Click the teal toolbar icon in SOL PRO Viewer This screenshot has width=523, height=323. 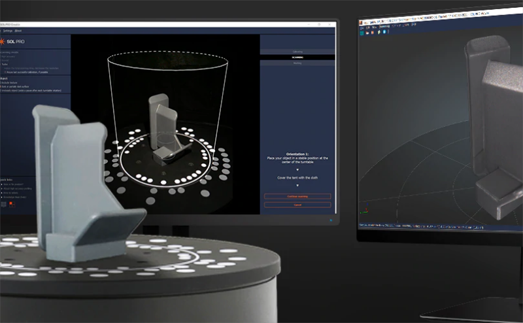(362, 33)
